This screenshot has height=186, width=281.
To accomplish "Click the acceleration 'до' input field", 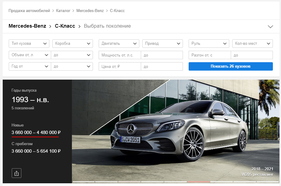I will click(x=252, y=55).
